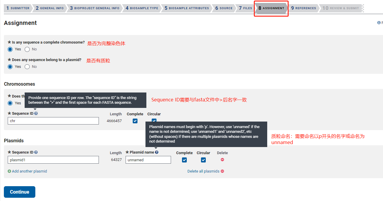Select Yes for complete chromosome question
383x201 pixels.
[10, 49]
